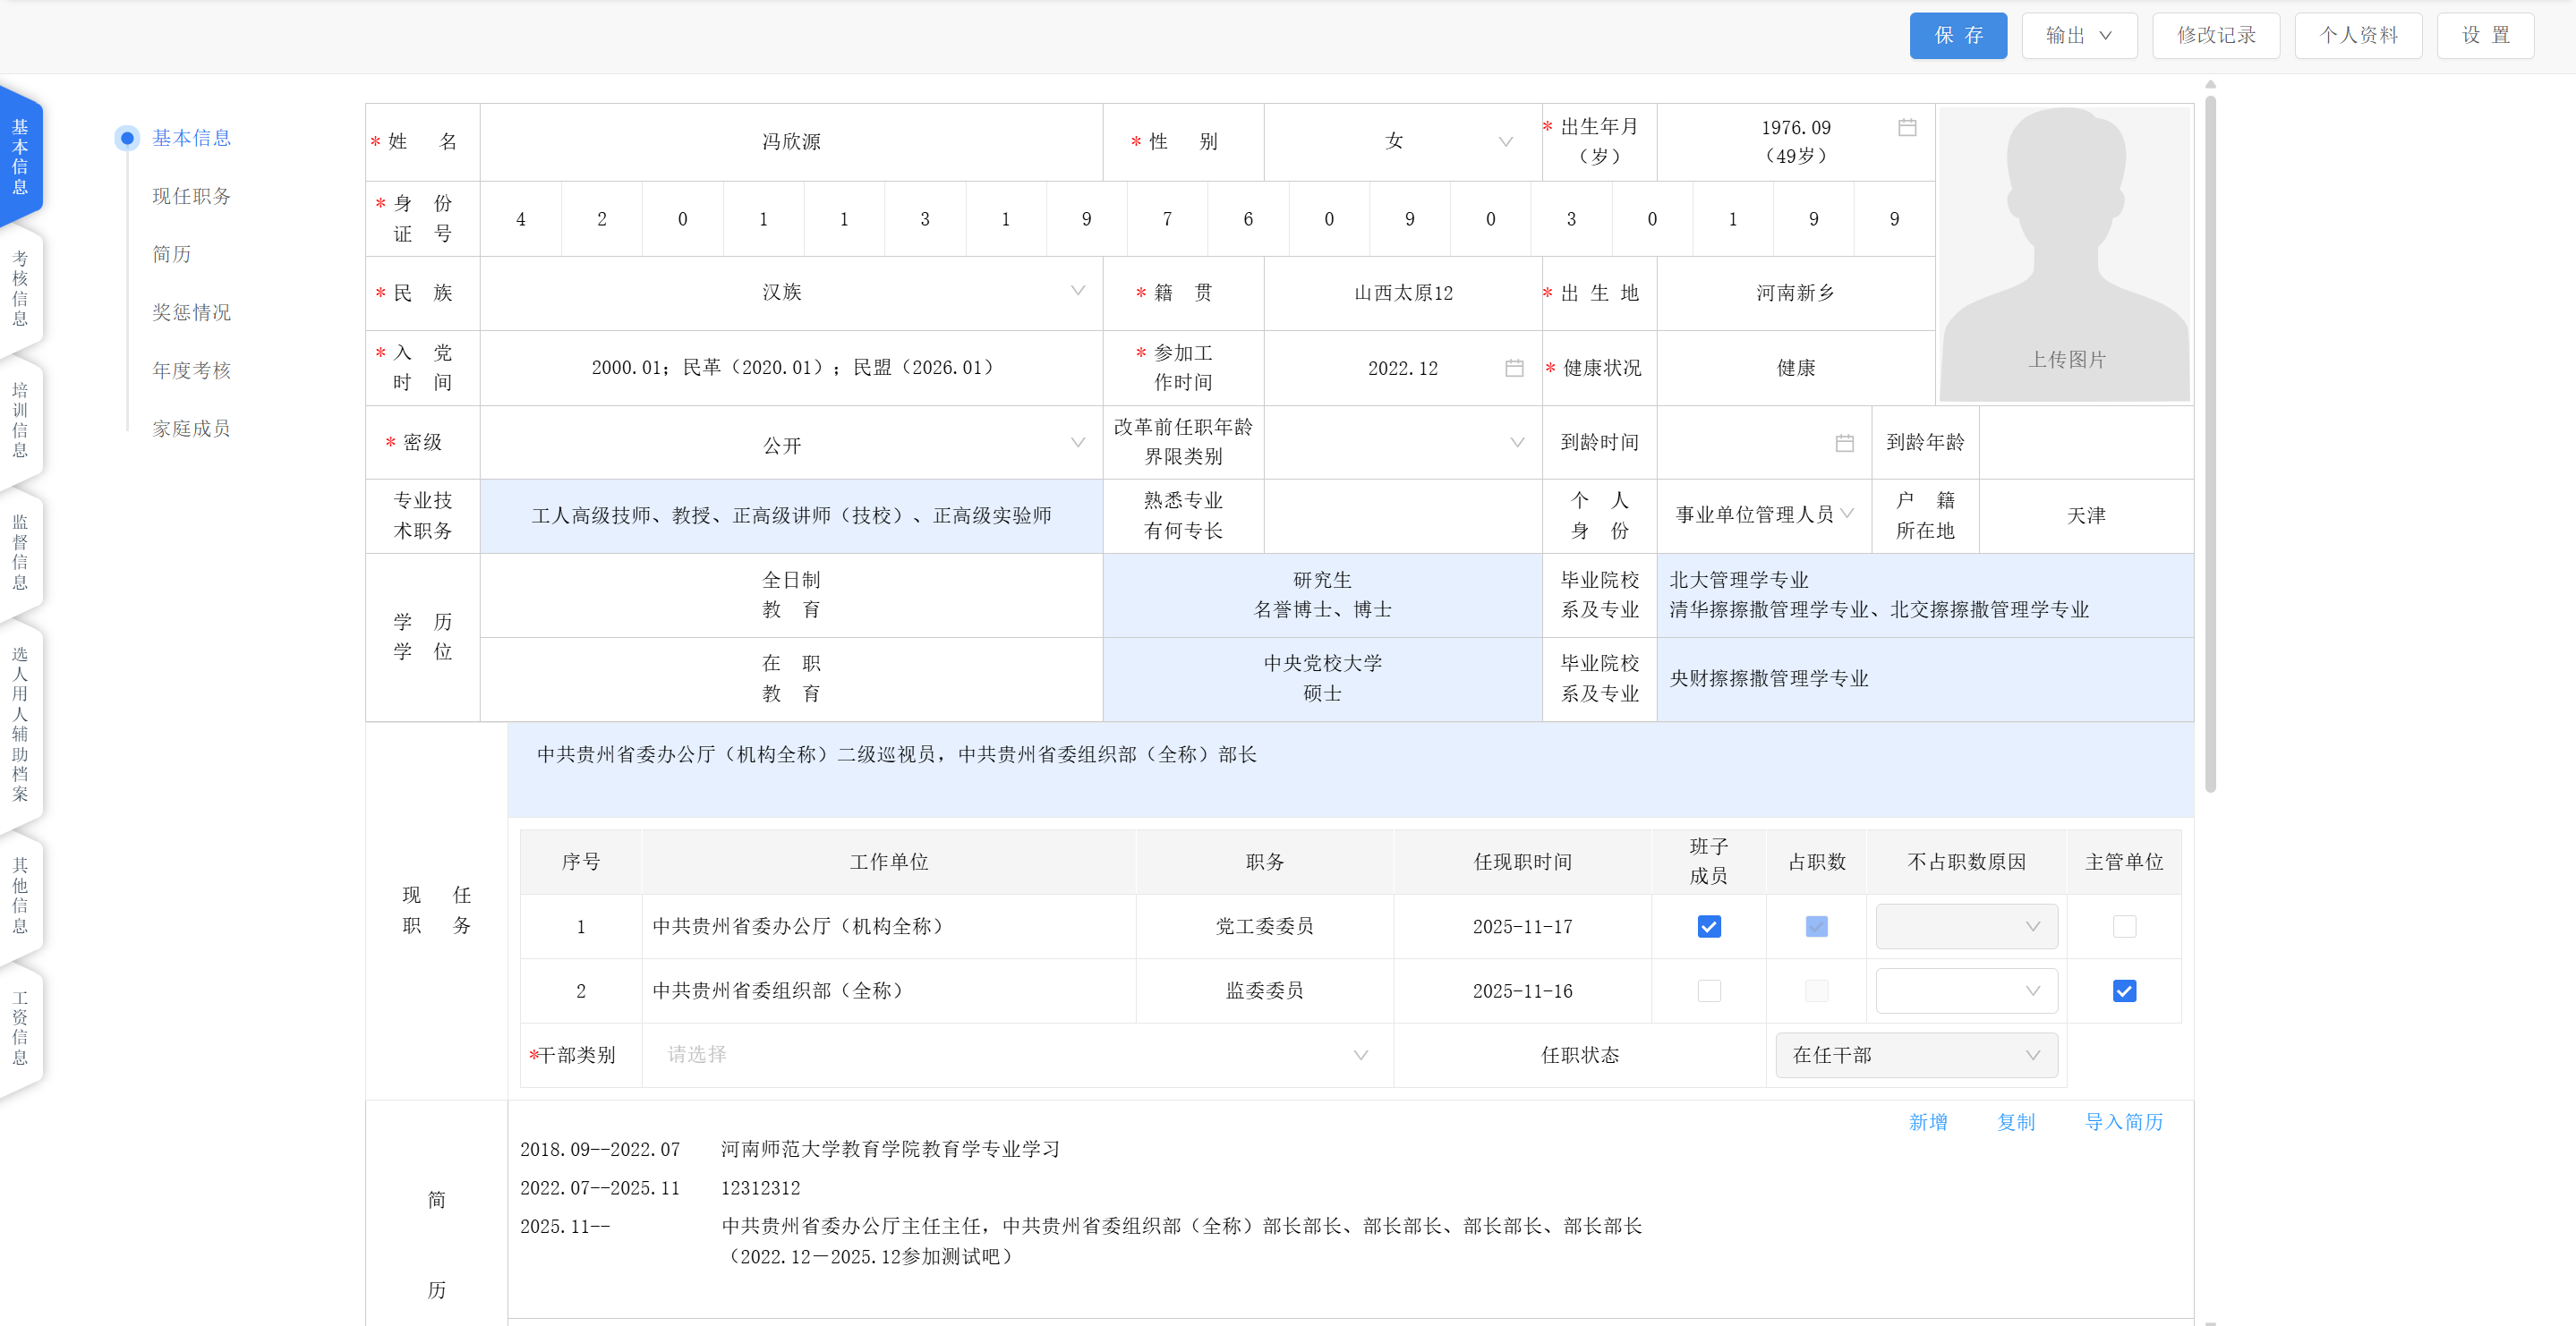Expand 改革前任职年龄界限类别 dropdown
The width and height of the screenshot is (2576, 1326).
[x=1402, y=443]
